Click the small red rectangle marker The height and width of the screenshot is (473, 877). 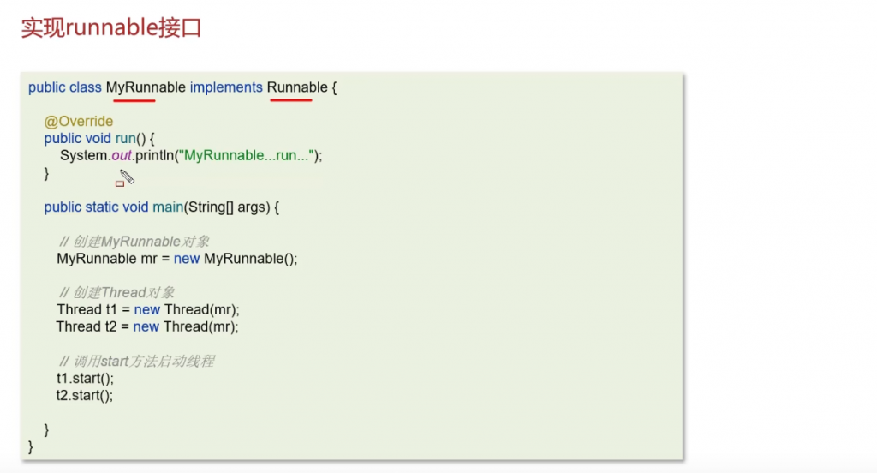tap(120, 183)
